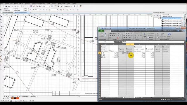Image resolution: width=187 pixels, height=105 pixels.
Task: Click the add page icon left of page navigator
Action: tap(5, 96)
